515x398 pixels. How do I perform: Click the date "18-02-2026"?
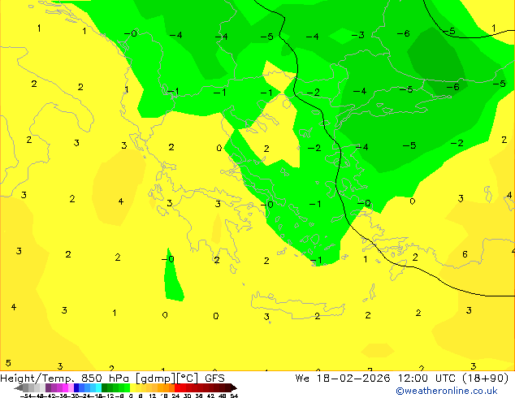click(x=353, y=379)
